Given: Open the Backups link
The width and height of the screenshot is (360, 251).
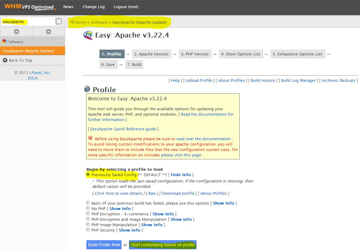Looking at the screenshot, I should coord(347,80).
